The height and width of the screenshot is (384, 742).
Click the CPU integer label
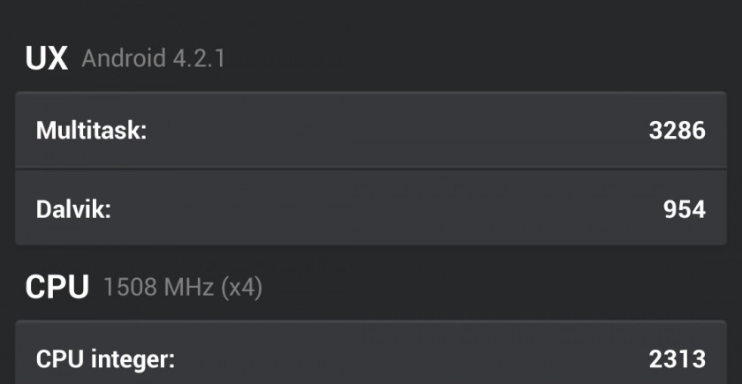pyautogui.click(x=105, y=359)
